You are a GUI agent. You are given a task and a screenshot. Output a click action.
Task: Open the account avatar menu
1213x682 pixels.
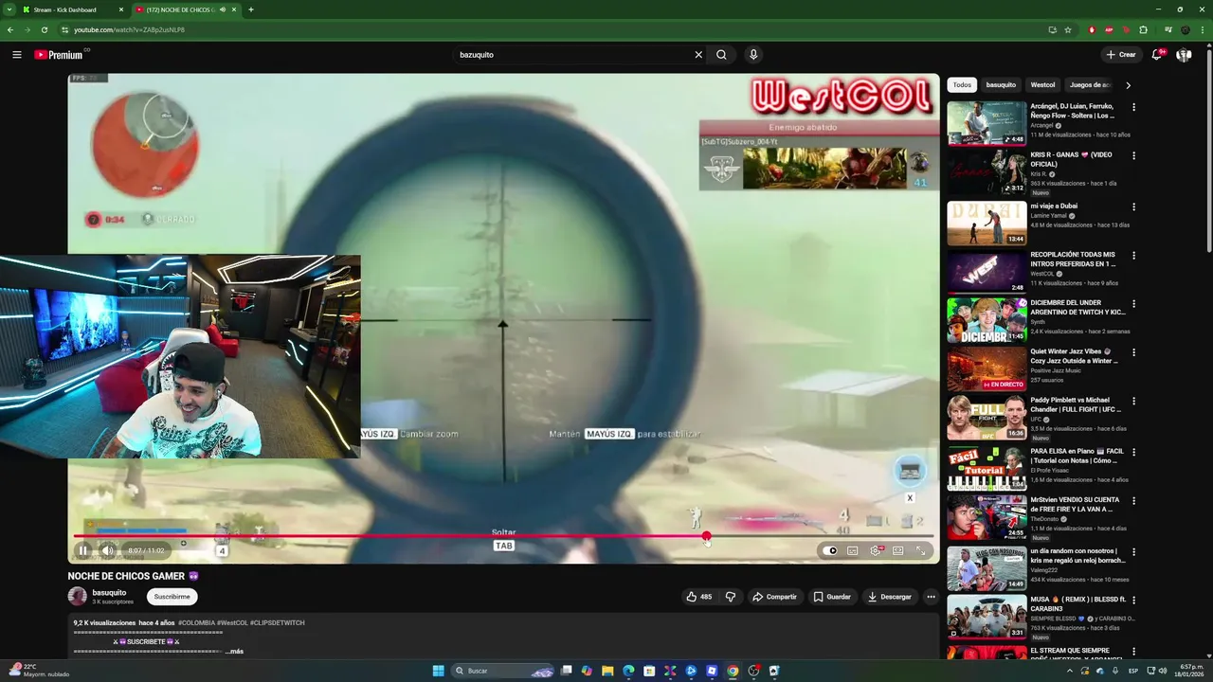(1184, 55)
